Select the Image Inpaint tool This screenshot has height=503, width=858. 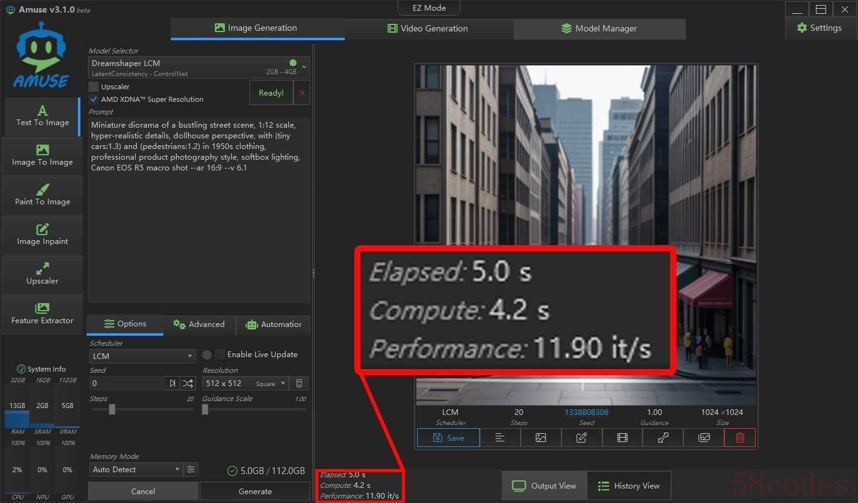tap(43, 235)
